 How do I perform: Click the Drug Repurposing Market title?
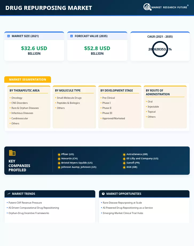tap(49, 8)
